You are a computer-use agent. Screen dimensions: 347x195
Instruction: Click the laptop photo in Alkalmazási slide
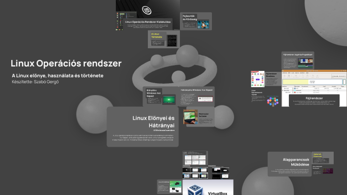click(x=190, y=117)
